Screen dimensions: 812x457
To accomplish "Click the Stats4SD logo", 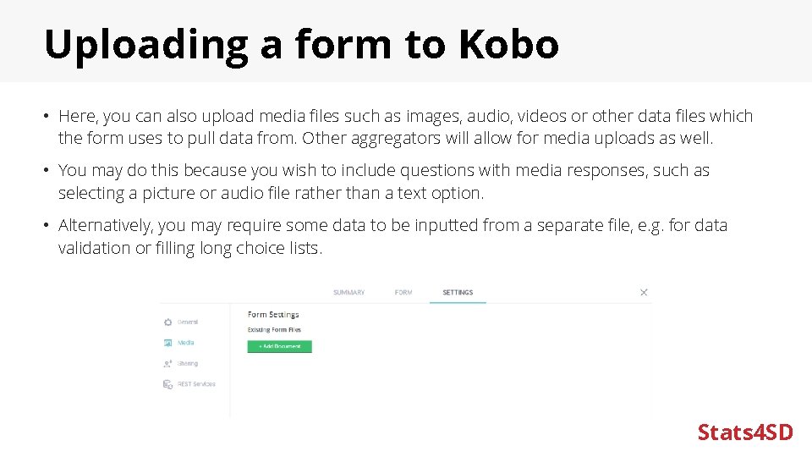I will 745,432.
